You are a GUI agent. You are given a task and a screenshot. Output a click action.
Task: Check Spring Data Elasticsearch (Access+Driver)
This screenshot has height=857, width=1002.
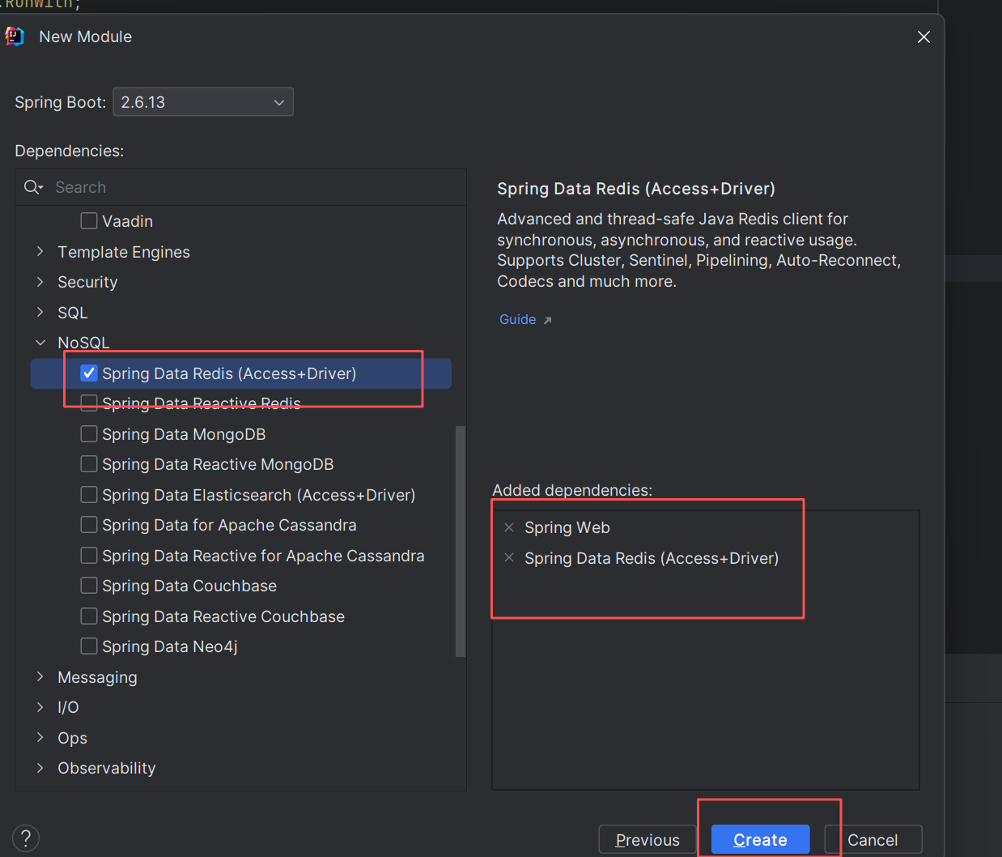click(89, 494)
